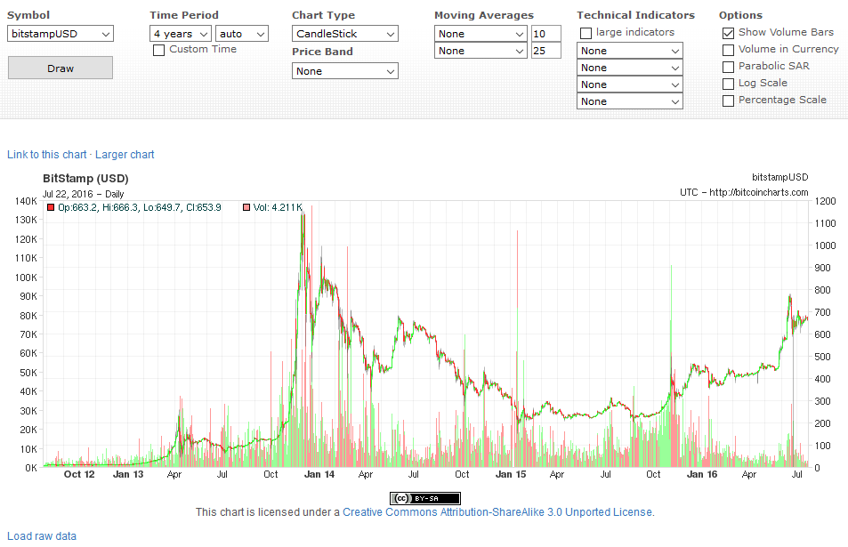Screen dimensions: 848x547
Task: Toggle the Custom Time checkbox
Action: tap(158, 51)
